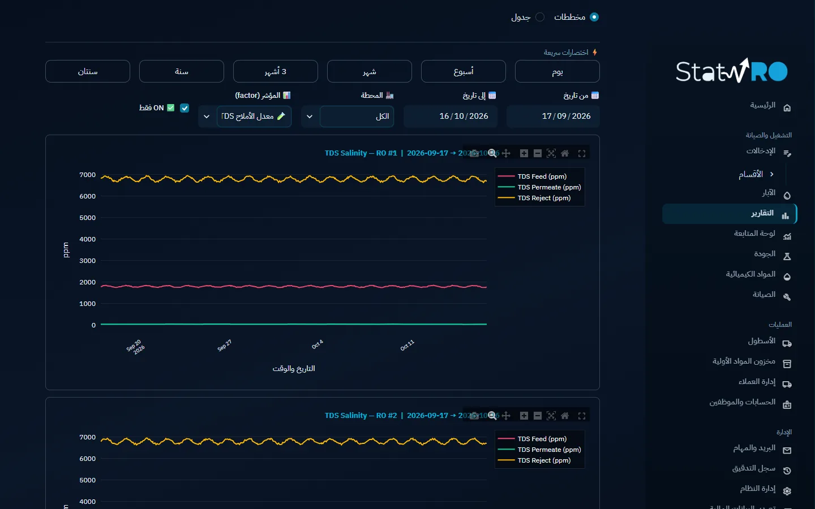Viewport: 815px width, 509px height.
Task: Open the الآبار wells page via its drop icon
Action: click(787, 195)
